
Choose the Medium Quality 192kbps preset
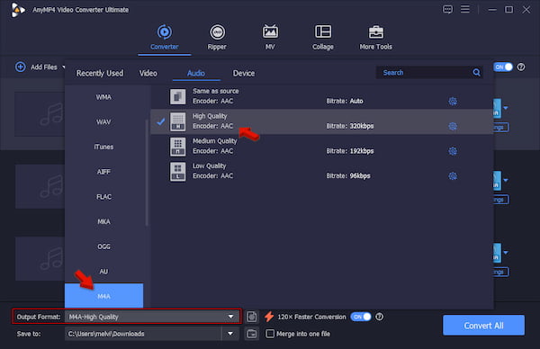pyautogui.click(x=321, y=147)
